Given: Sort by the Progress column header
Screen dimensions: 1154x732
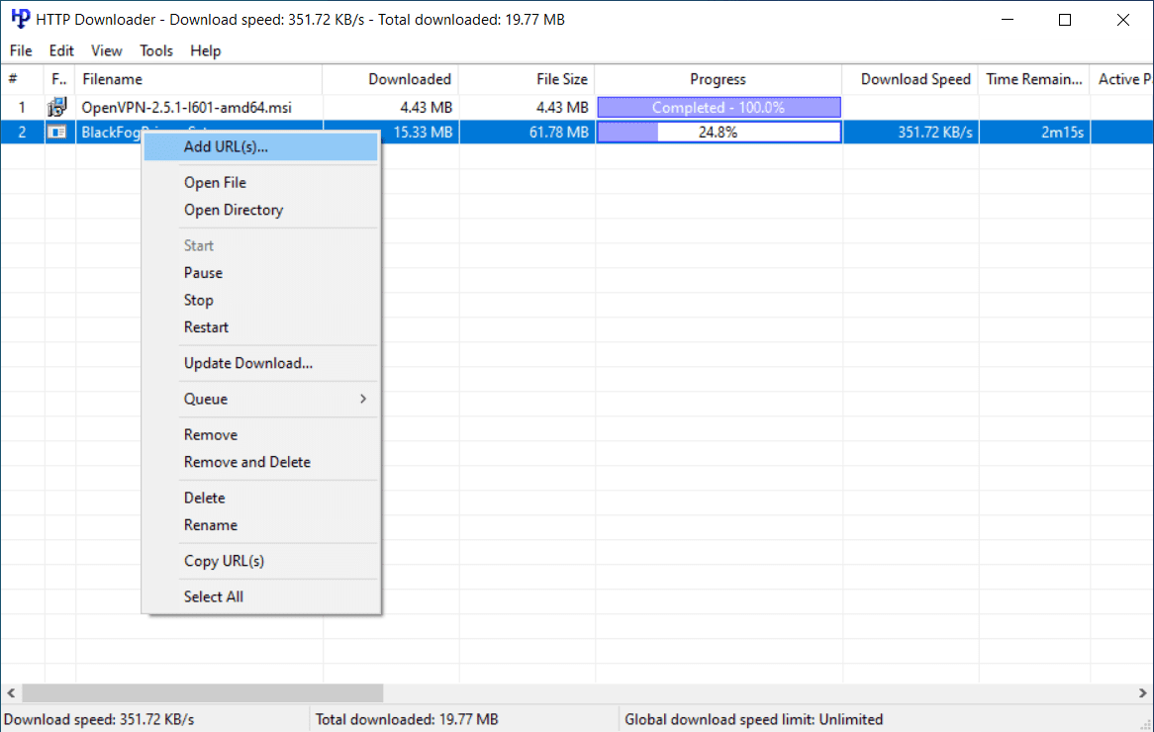Looking at the screenshot, I should point(719,79).
